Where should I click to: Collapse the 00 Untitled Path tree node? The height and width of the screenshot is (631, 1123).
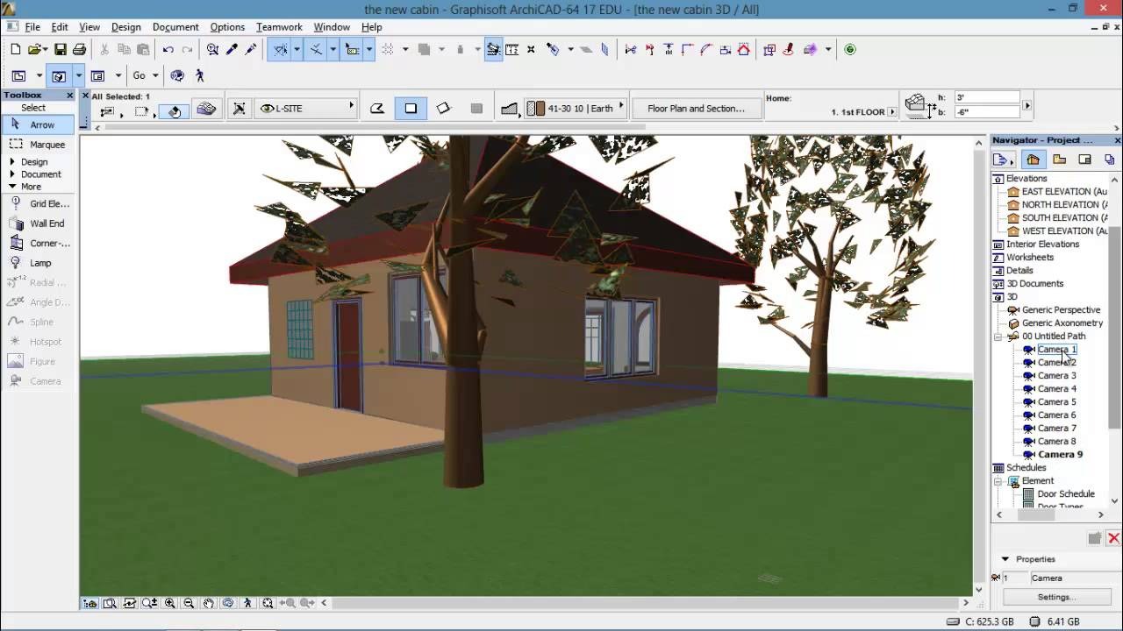pyautogui.click(x=998, y=337)
